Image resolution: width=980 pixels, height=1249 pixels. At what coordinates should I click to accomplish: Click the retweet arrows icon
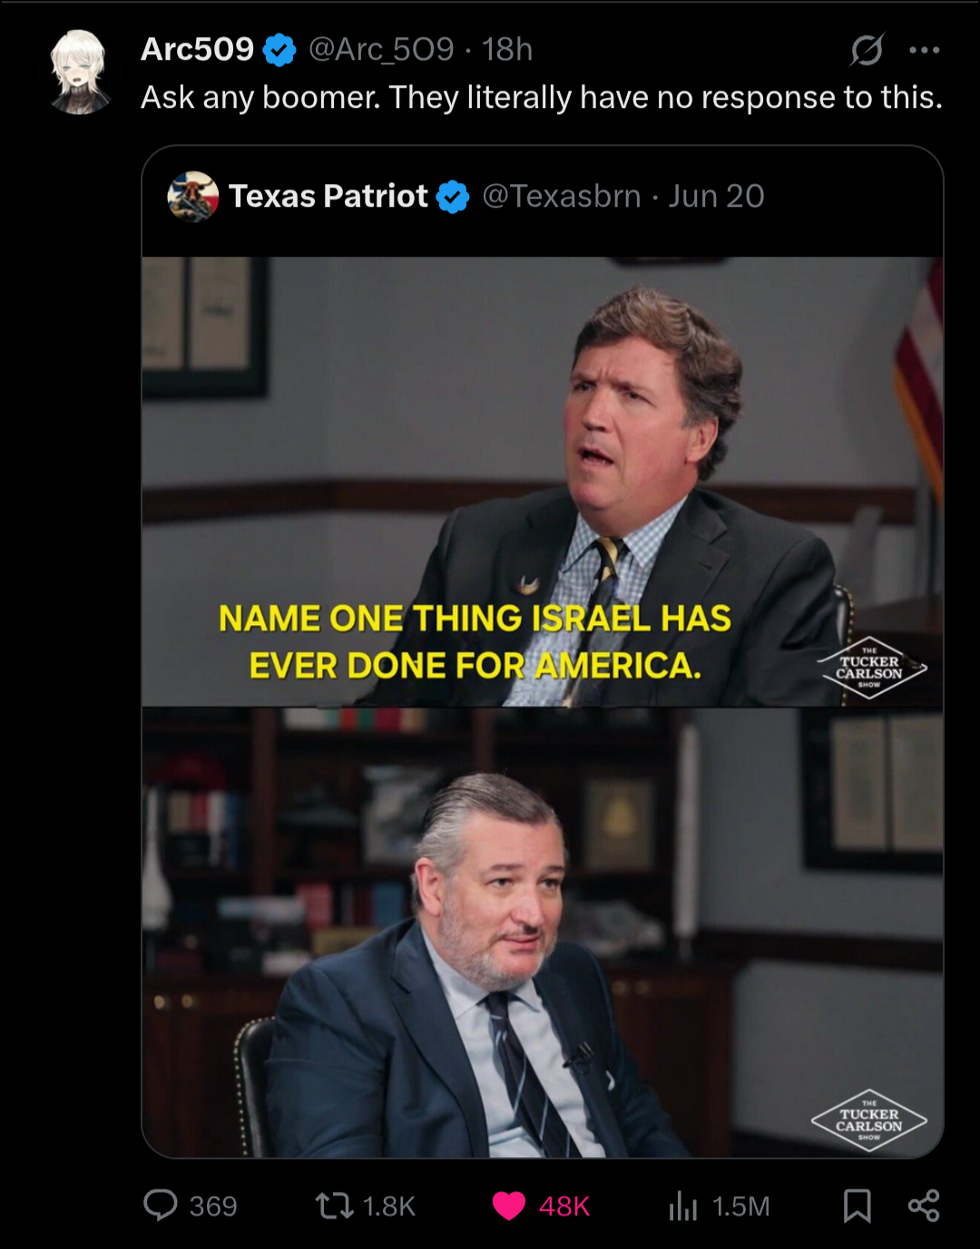pos(334,1205)
